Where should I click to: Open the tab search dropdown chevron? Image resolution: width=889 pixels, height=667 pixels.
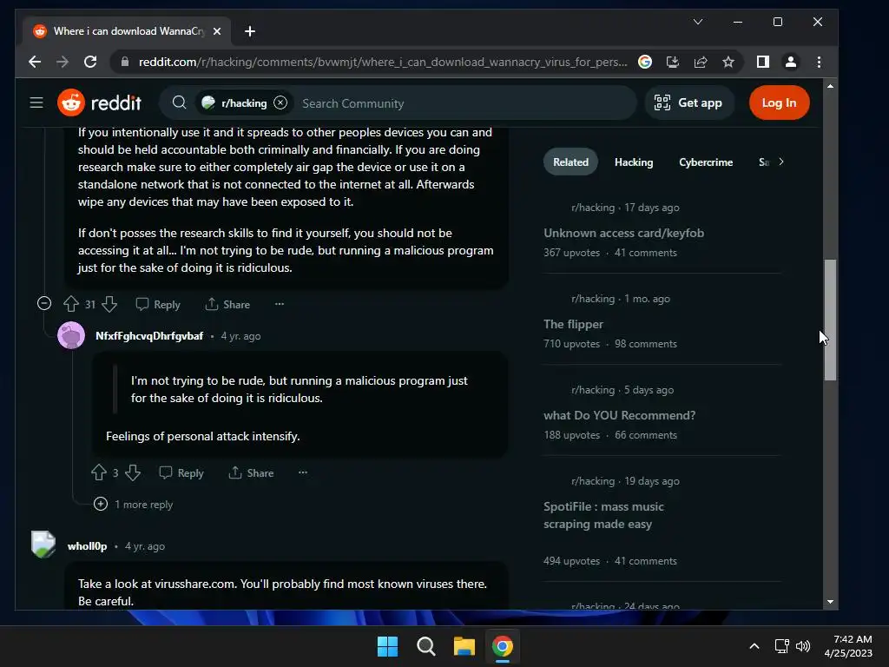click(698, 22)
